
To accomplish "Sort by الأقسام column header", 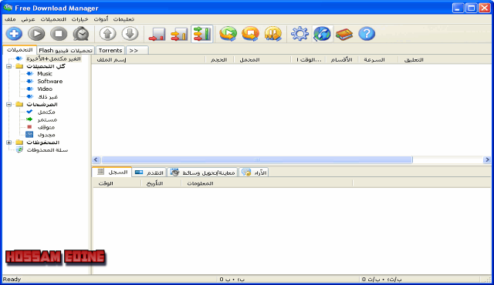I will pos(341,60).
